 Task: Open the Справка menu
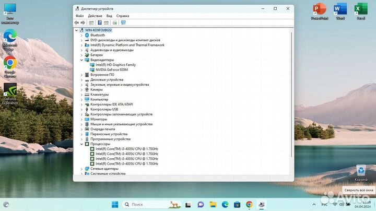pos(123,16)
